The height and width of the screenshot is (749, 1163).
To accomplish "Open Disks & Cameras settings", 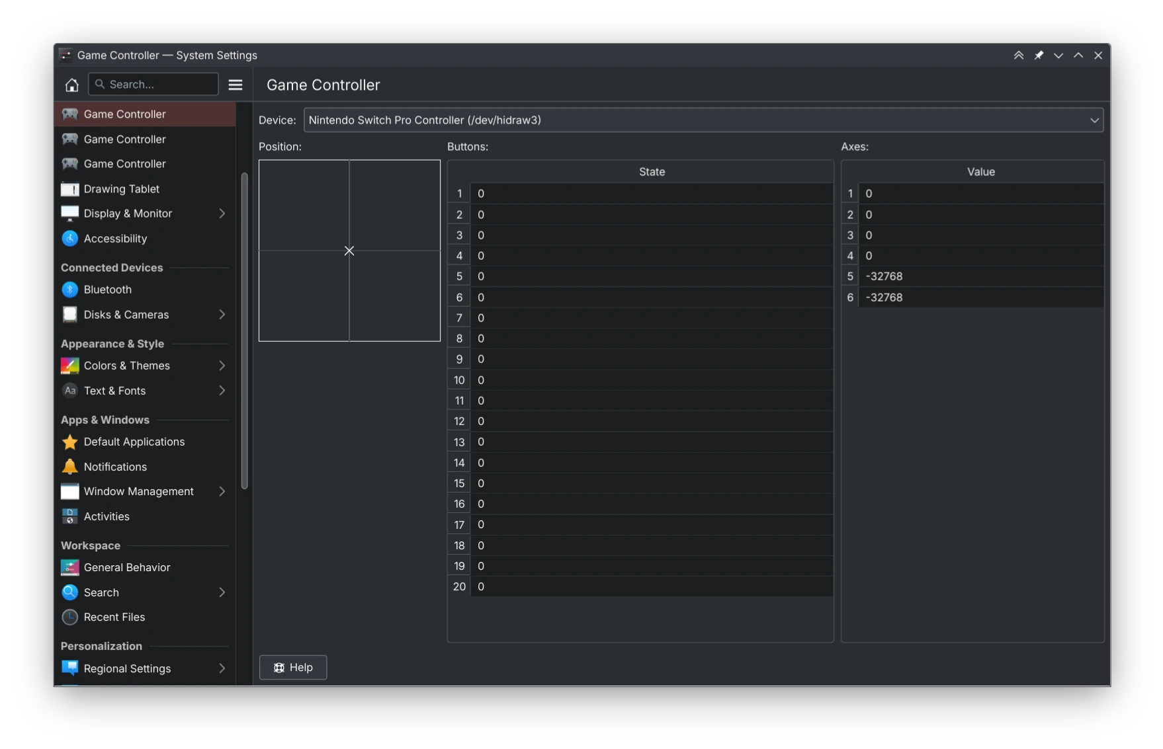I will pos(145,315).
